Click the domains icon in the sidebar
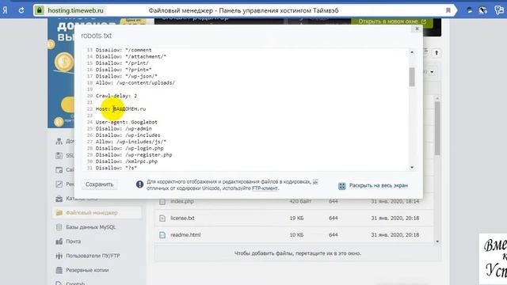 (x=59, y=141)
